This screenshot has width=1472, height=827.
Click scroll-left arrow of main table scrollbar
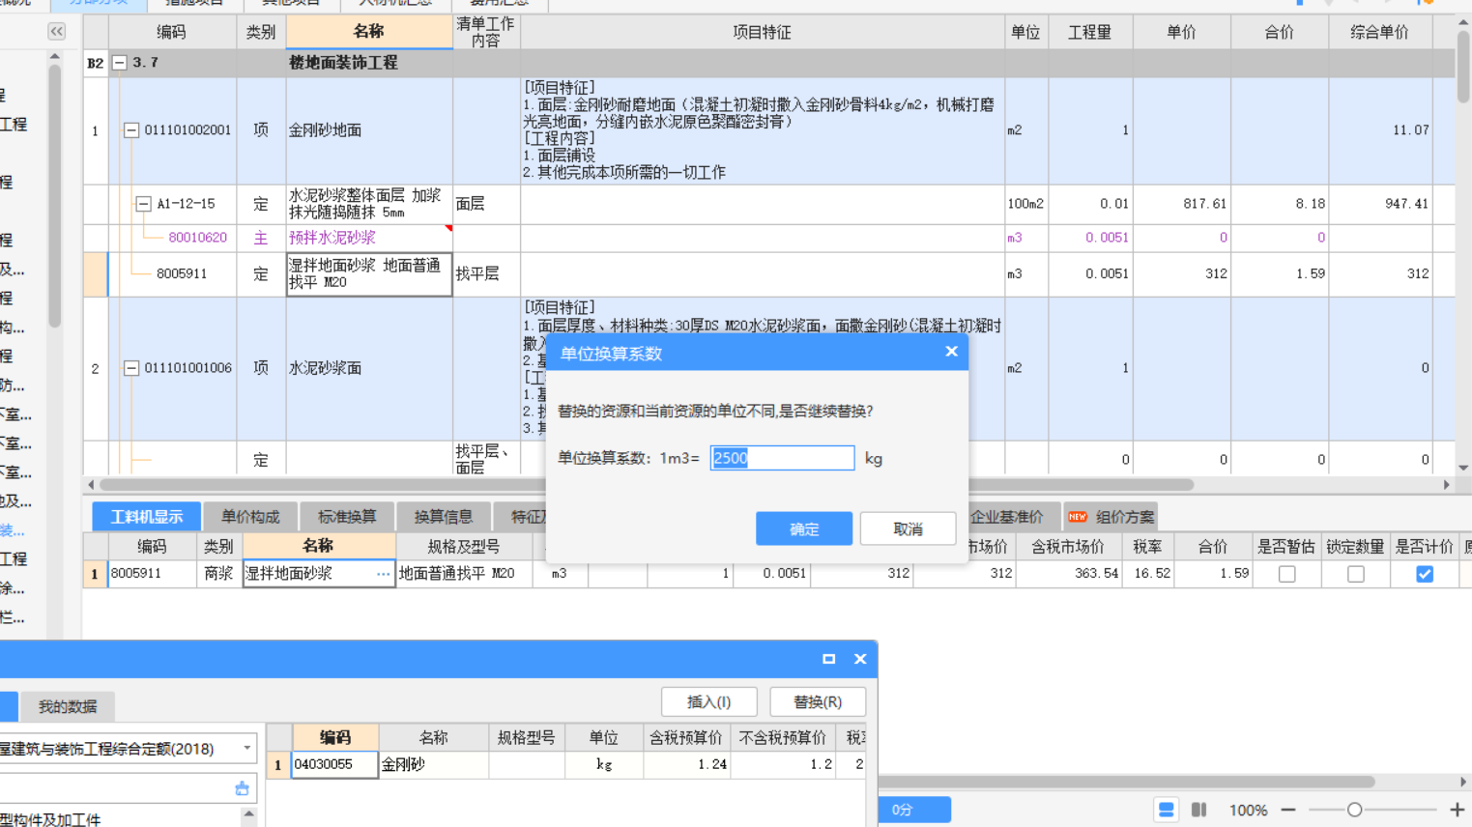point(92,485)
